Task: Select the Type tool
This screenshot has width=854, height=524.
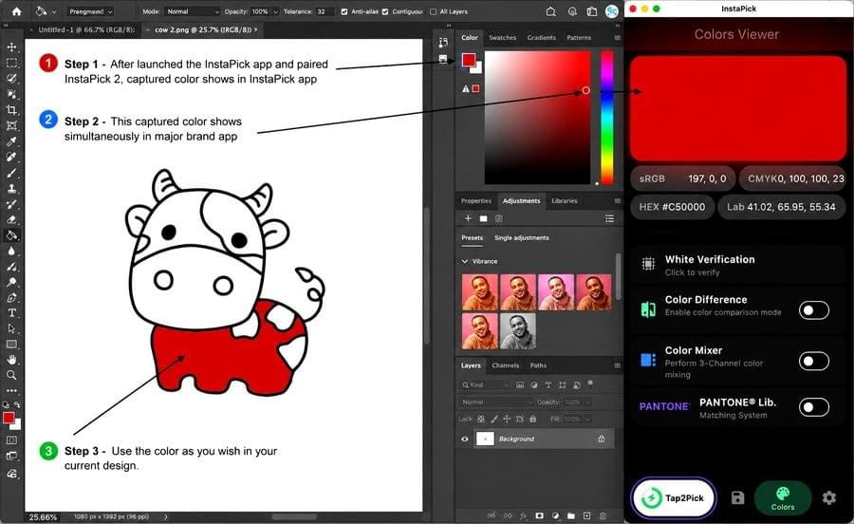Action: (x=11, y=313)
